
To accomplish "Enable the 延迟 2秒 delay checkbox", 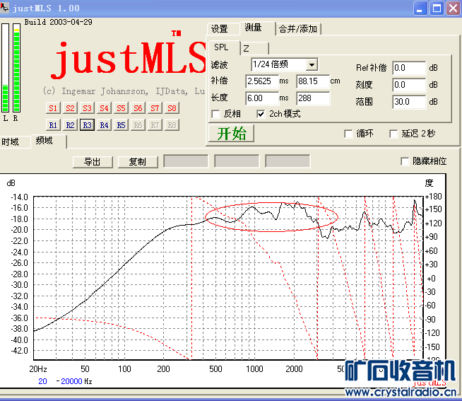I will [393, 134].
